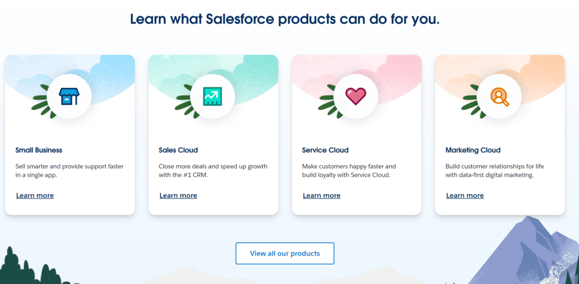This screenshot has width=579, height=284.
Task: Click the blue cloud banner on Small Business card
Action: tap(113, 71)
